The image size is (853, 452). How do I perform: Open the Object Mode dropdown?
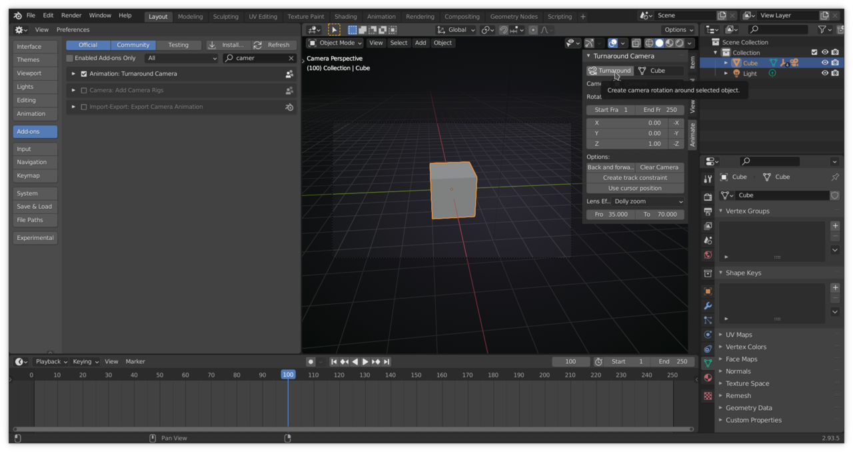tap(335, 43)
